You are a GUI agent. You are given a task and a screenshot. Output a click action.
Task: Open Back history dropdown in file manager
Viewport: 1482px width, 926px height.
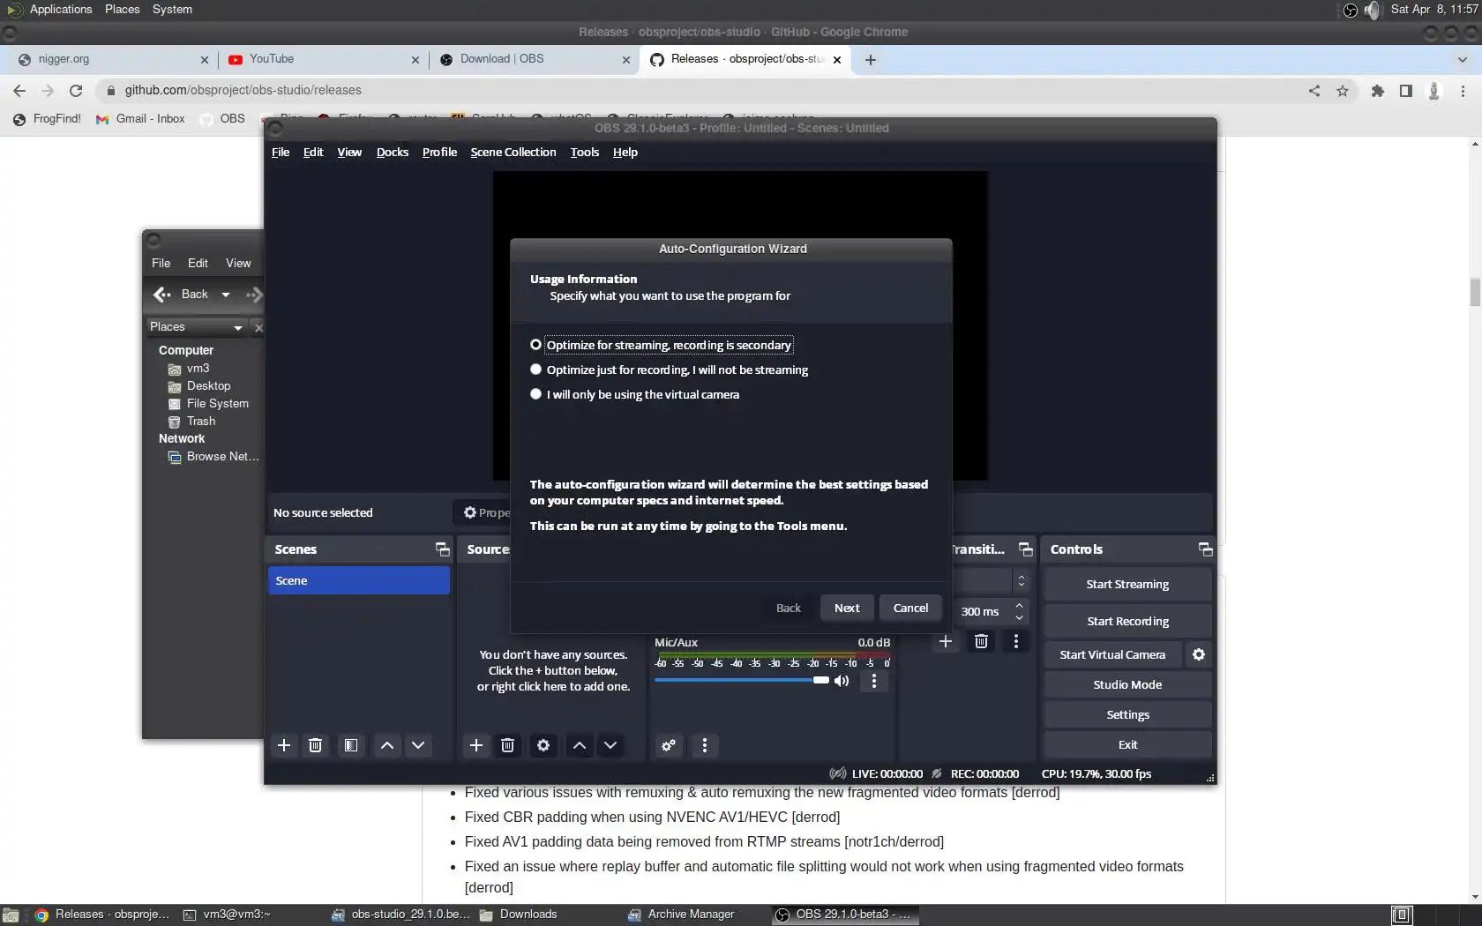coord(226,295)
